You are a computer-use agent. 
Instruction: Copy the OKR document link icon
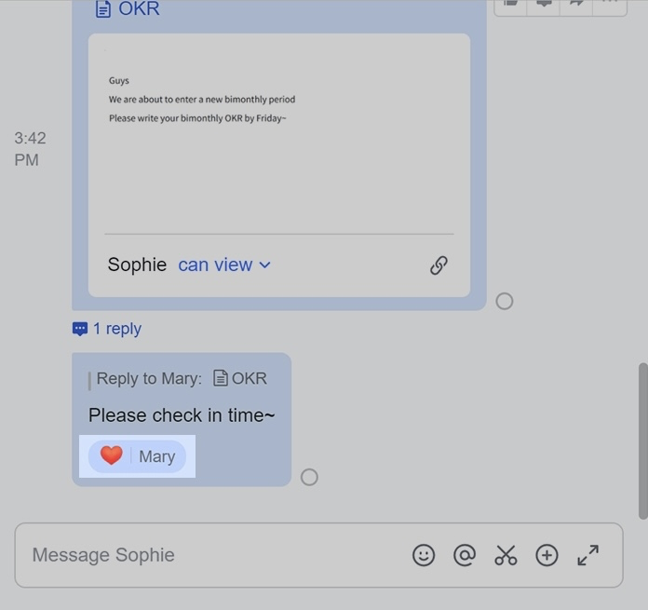439,264
